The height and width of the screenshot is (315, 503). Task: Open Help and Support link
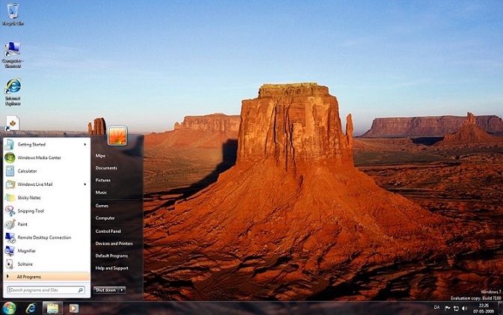coord(111,268)
